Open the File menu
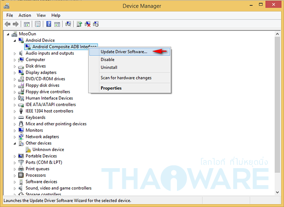Image resolution: width=284 pixels, height=207 pixels. click(10, 15)
